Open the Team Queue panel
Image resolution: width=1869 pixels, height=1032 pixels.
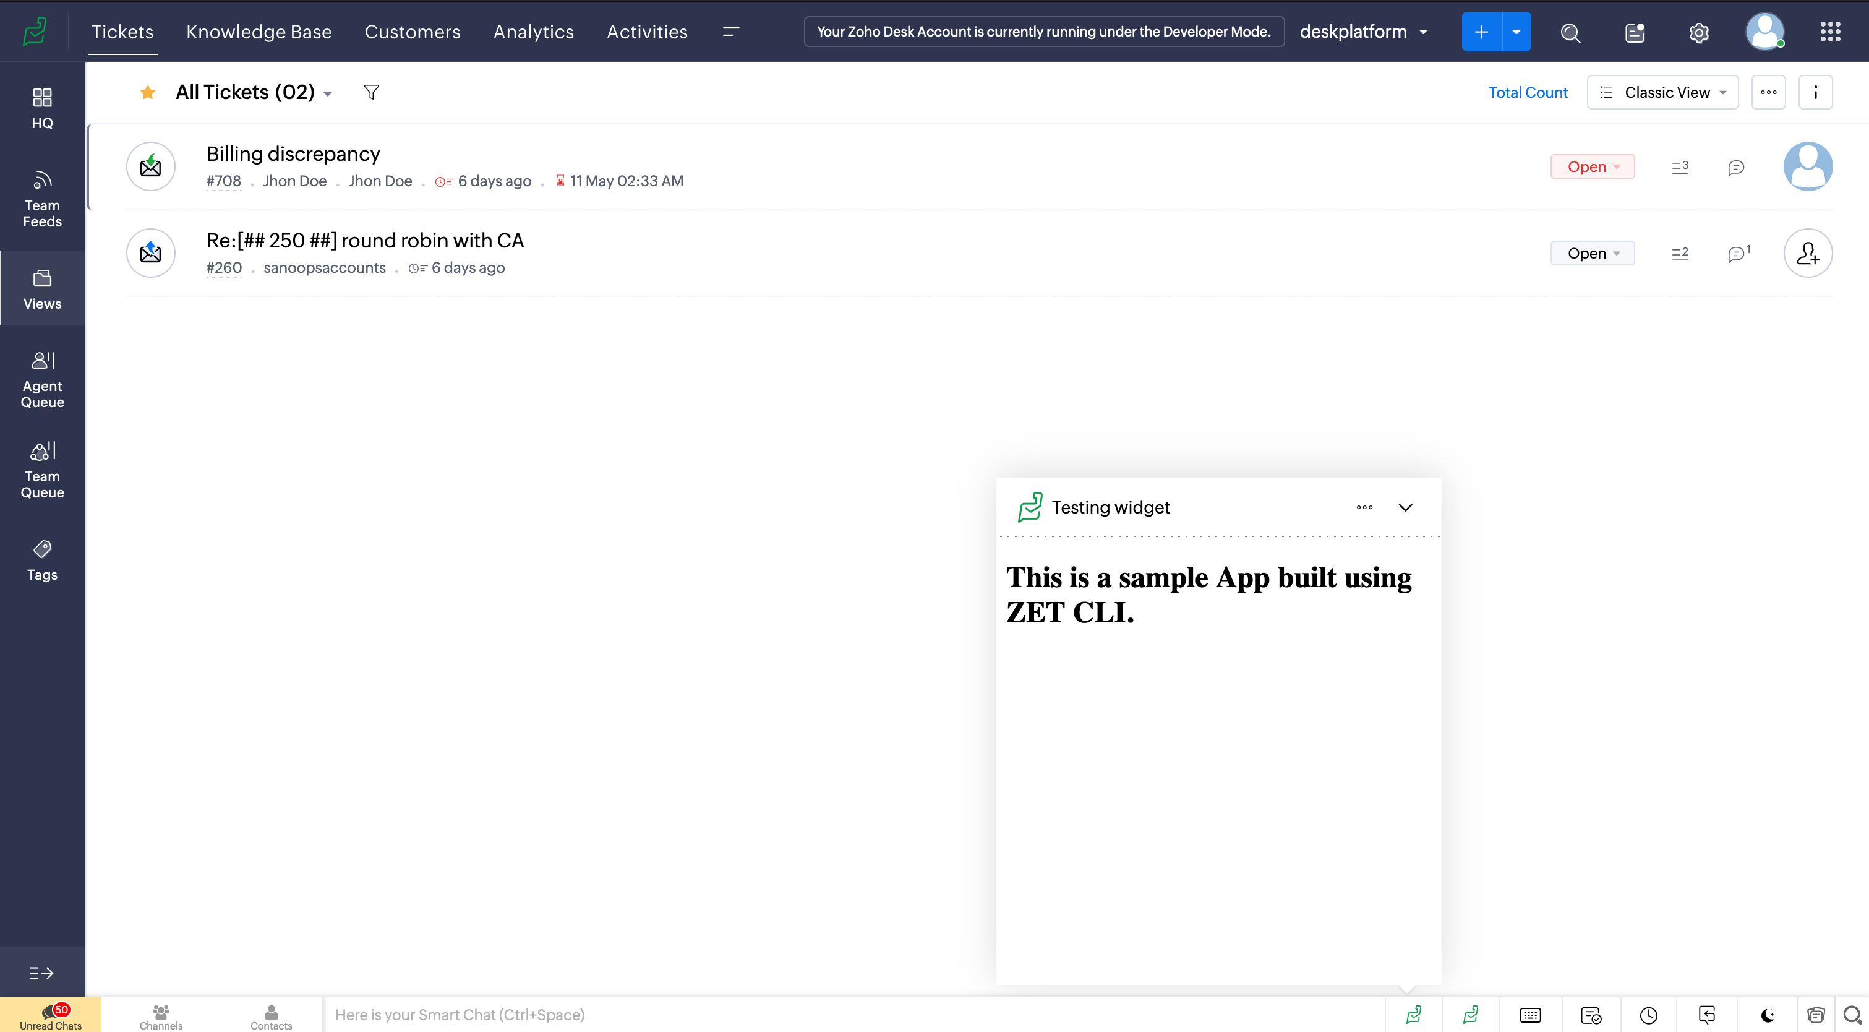tap(42, 470)
